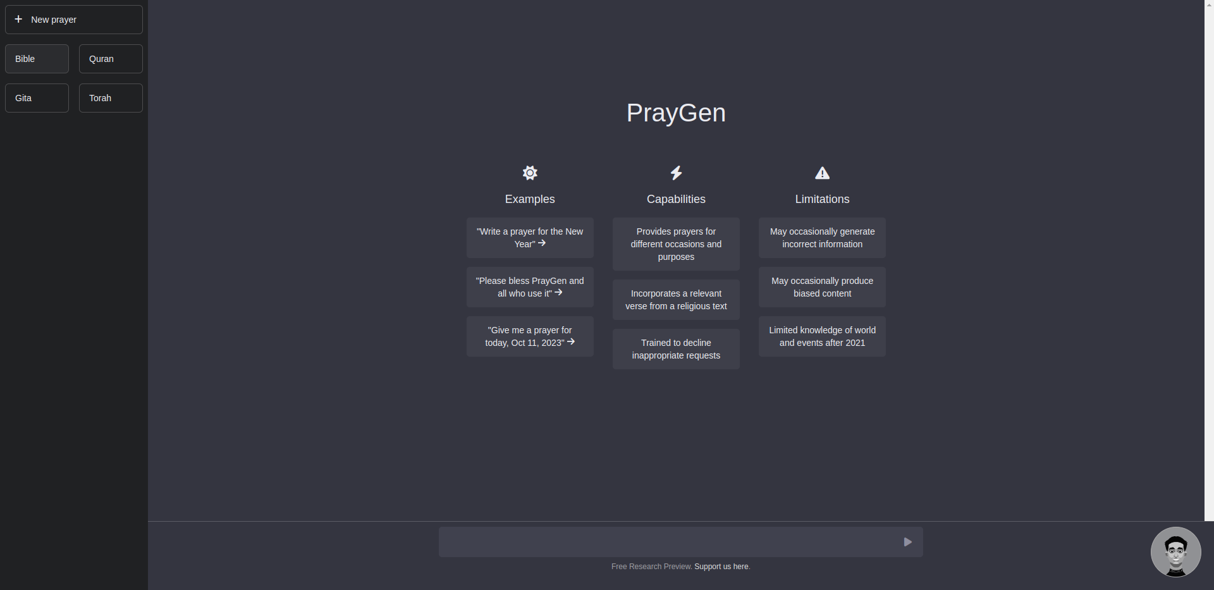Select the Bible source
The width and height of the screenshot is (1214, 590).
coord(36,58)
